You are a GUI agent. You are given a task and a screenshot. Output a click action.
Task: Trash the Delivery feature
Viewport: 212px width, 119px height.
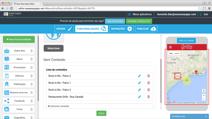pyautogui.click(x=31, y=76)
